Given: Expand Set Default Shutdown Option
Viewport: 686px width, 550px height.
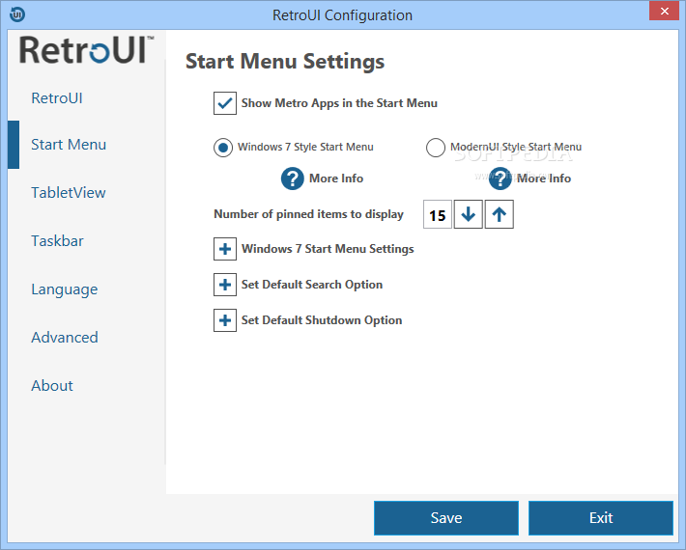Looking at the screenshot, I should (x=225, y=320).
